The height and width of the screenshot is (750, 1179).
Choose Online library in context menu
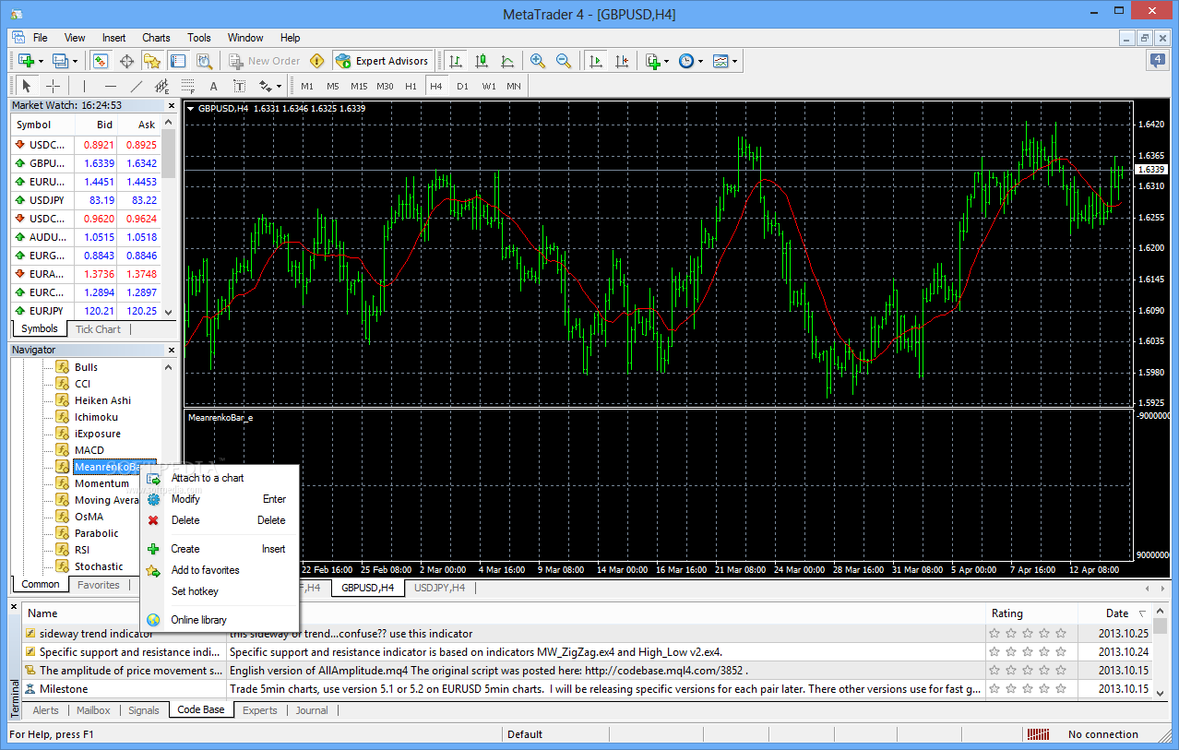tap(198, 620)
